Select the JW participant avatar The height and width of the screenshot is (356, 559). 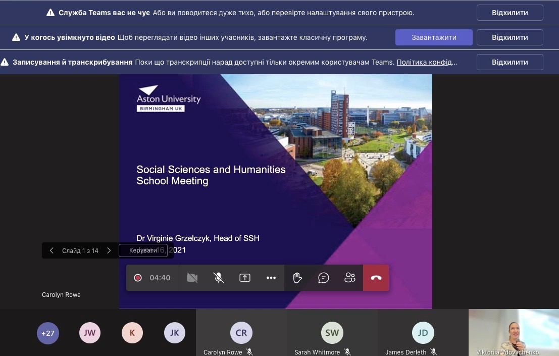pos(89,333)
